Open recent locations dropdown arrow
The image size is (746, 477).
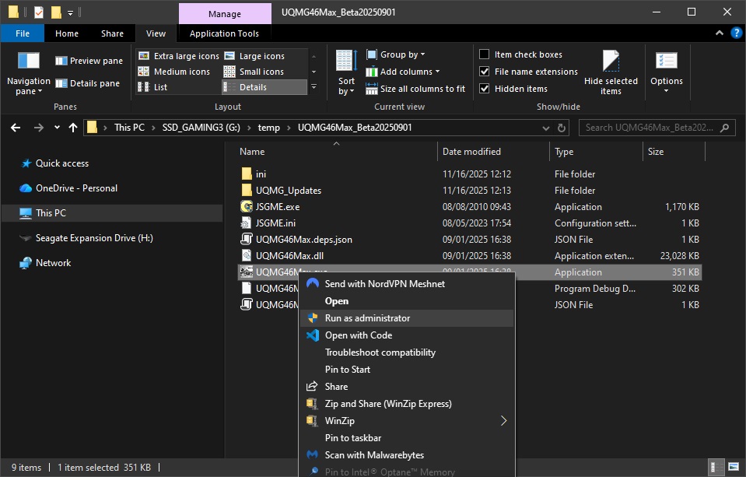57,128
